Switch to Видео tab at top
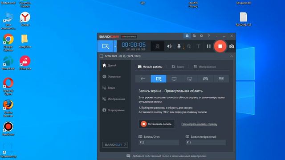Viewport: 285px width, 160px height. point(178,67)
